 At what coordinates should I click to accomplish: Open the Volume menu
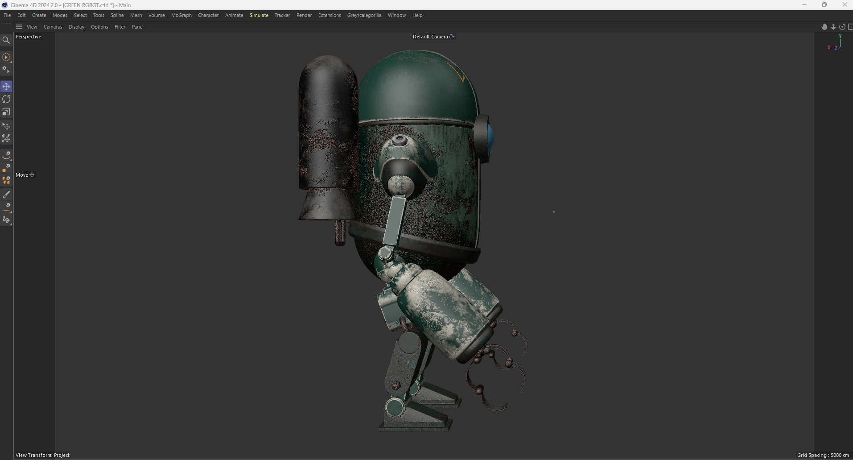(x=157, y=15)
